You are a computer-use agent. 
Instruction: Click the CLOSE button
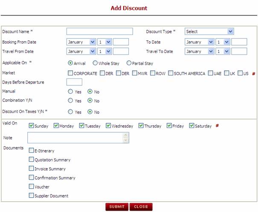click(141, 206)
